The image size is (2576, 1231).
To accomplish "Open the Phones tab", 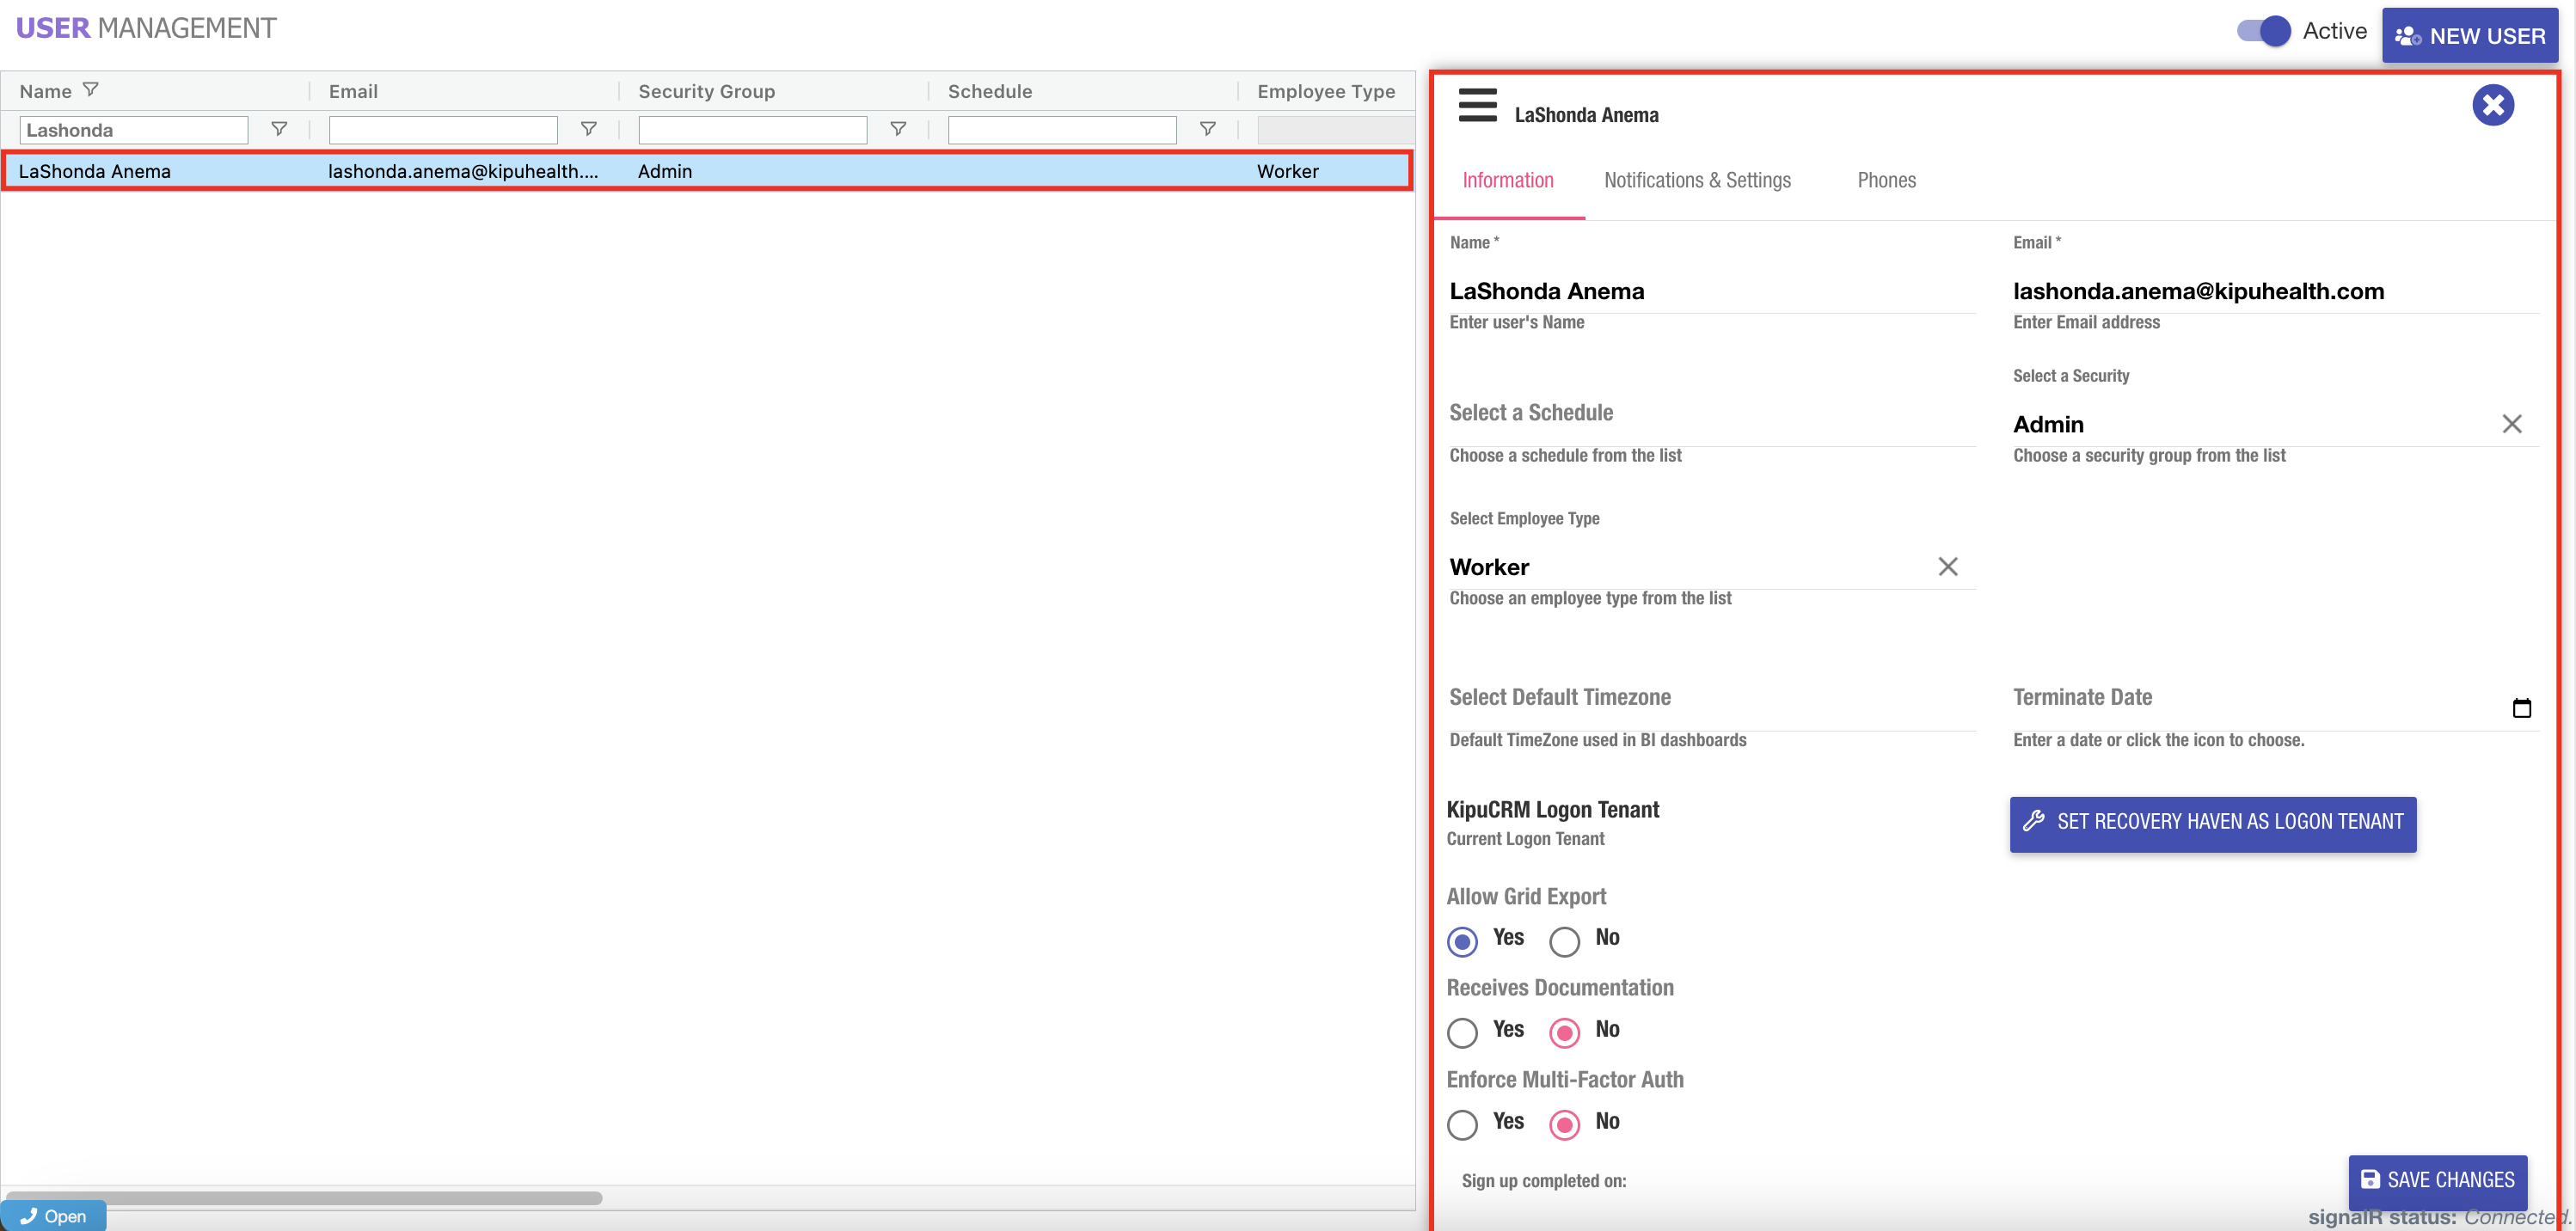I will tap(1886, 180).
